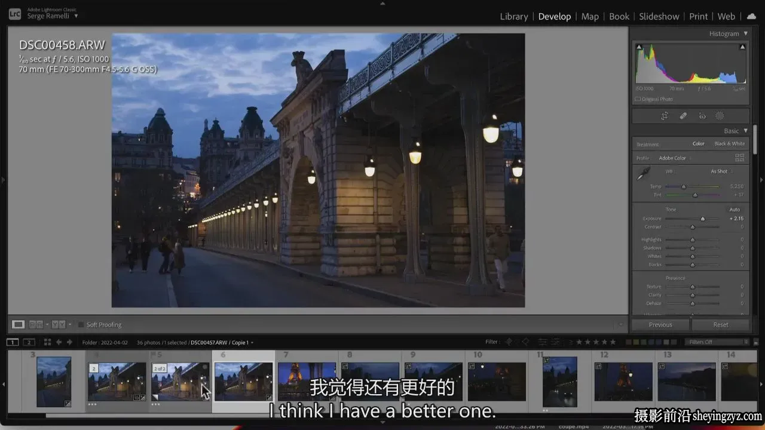Click the Lightroom Classic Lrc logo
The image size is (765, 430).
[15, 13]
